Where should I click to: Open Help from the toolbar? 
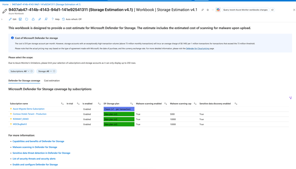coord(55,19)
